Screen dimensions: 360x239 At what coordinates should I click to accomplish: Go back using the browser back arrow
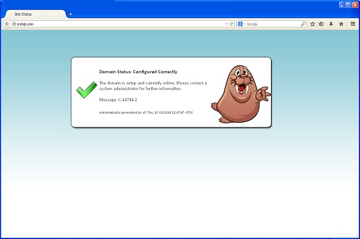coord(7,24)
